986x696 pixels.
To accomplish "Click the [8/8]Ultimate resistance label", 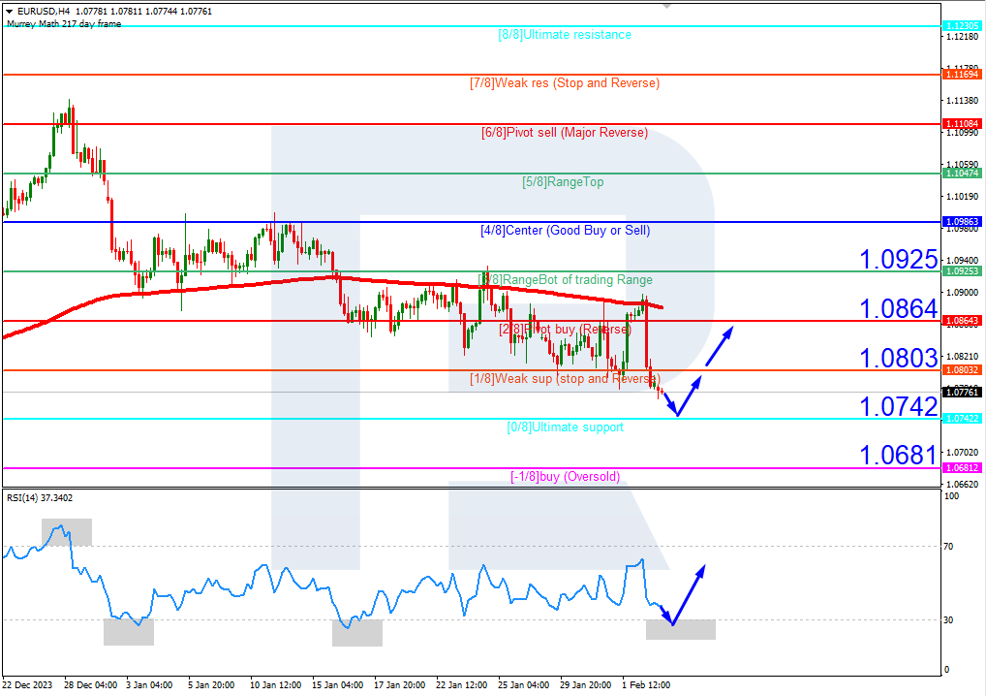I will pyautogui.click(x=565, y=35).
